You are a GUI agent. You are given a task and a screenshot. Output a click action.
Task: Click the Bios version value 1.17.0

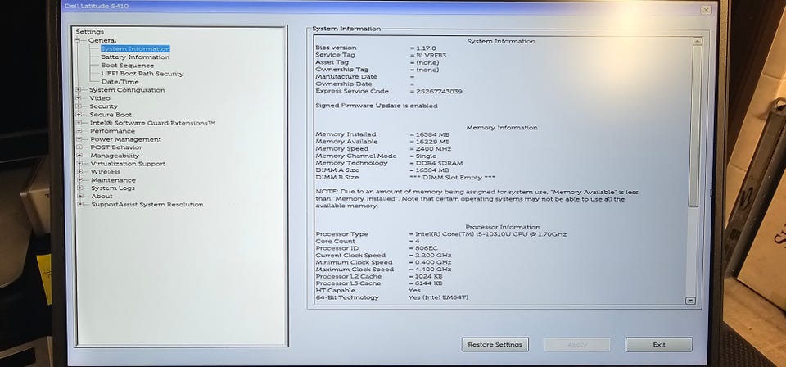coord(426,48)
